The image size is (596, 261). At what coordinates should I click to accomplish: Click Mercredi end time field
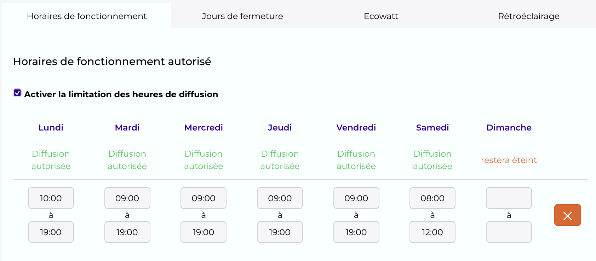204,232
